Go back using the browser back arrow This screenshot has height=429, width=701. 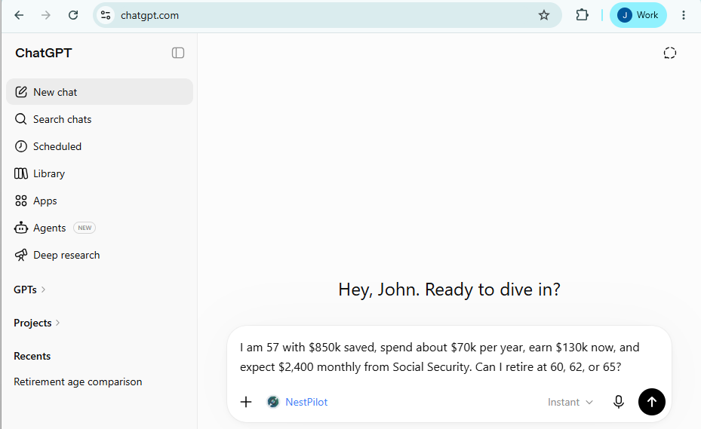pos(19,15)
